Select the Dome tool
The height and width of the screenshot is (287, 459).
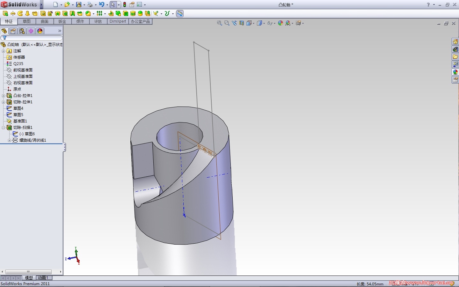140,13
